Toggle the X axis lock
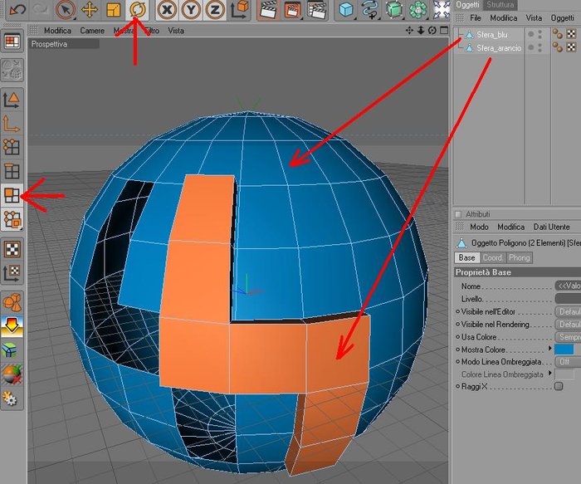 tap(167, 10)
